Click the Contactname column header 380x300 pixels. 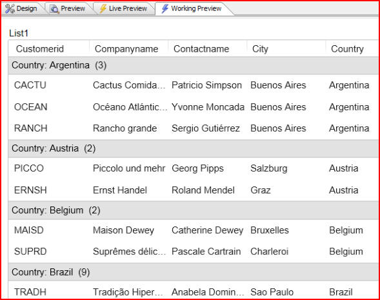[208, 48]
